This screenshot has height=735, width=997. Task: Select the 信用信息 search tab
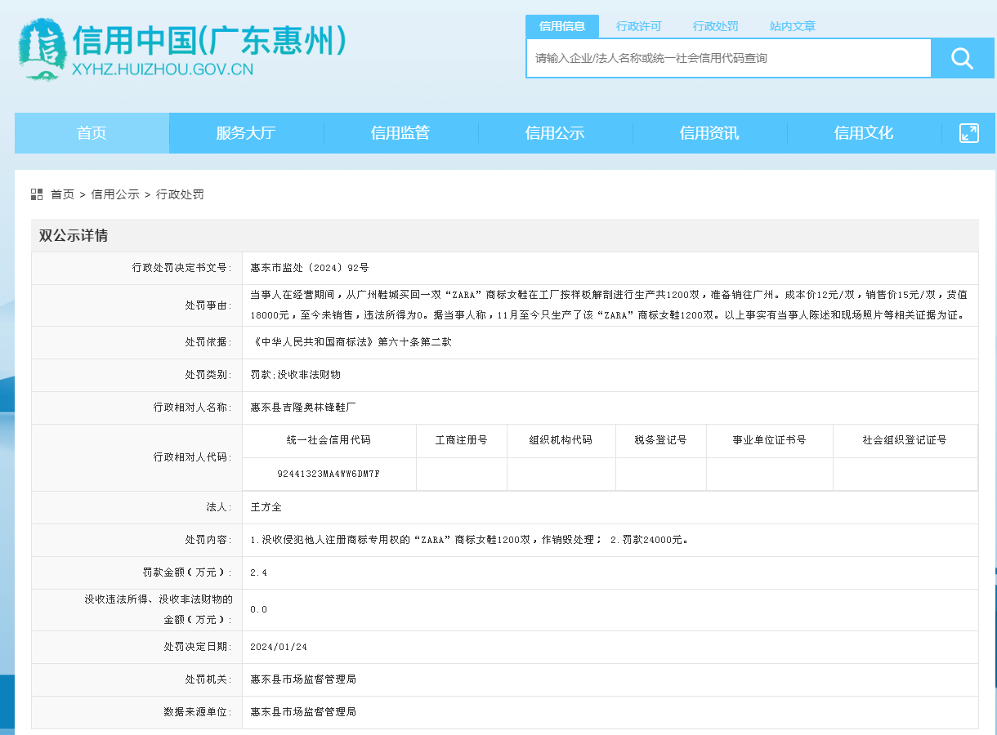tap(562, 26)
